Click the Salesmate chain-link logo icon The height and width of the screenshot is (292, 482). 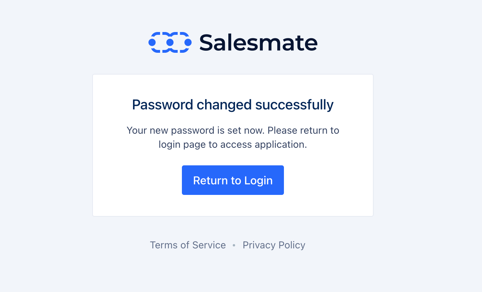coord(170,43)
